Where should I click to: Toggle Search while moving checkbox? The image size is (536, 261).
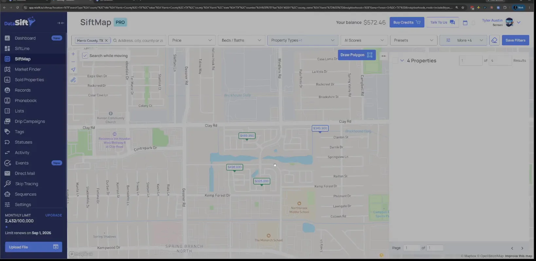point(85,56)
